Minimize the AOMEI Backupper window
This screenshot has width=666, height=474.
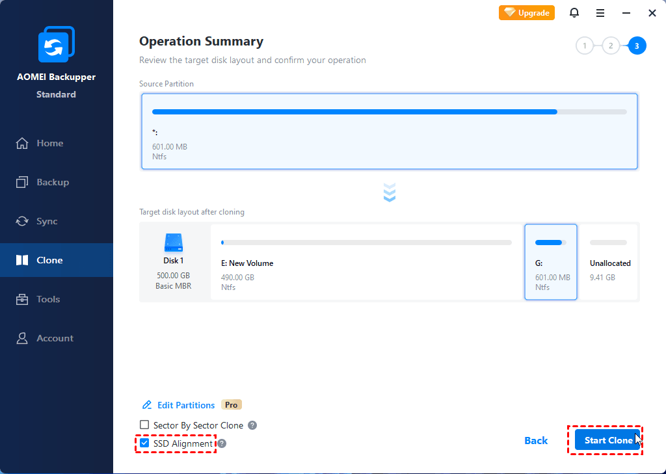coord(626,13)
